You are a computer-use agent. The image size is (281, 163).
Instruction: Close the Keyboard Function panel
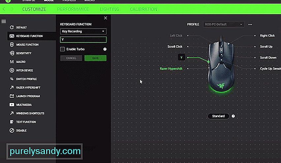[106, 18]
